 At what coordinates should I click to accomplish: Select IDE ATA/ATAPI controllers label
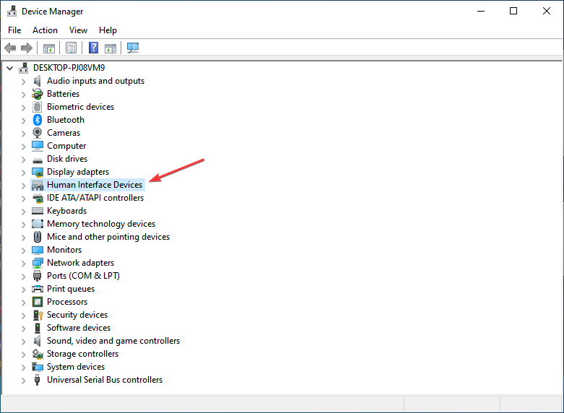tap(95, 198)
